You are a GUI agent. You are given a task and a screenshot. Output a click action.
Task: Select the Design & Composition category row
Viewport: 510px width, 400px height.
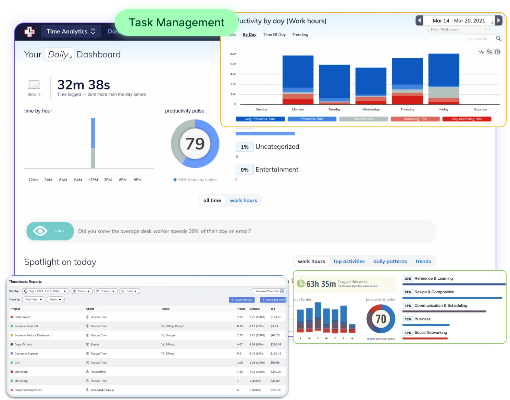[x=452, y=294]
